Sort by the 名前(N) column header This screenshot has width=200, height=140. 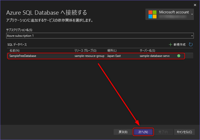[15, 50]
